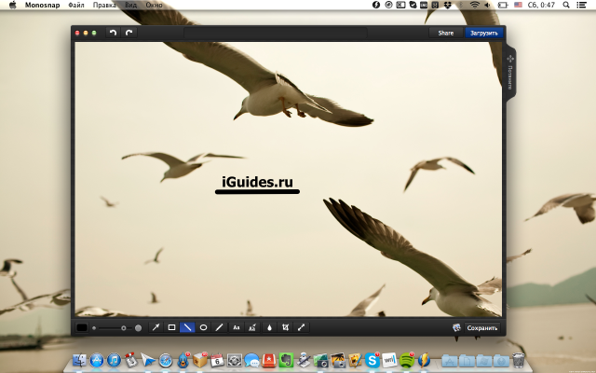Open App Store from the Dock
The height and width of the screenshot is (373, 596).
click(x=97, y=360)
